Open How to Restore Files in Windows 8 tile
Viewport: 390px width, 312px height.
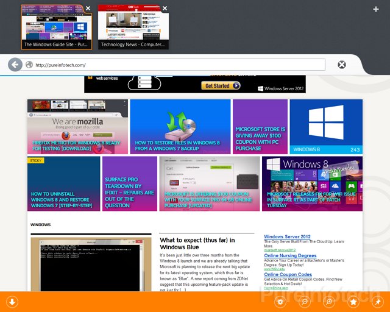180,127
